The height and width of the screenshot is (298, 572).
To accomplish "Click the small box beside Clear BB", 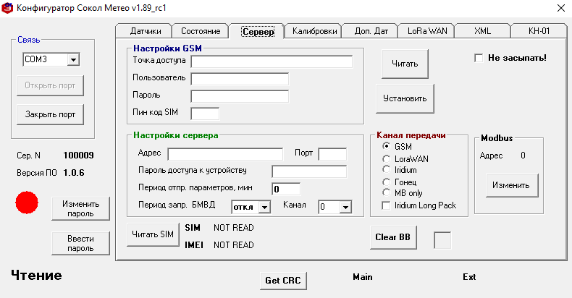I will pyautogui.click(x=442, y=240).
